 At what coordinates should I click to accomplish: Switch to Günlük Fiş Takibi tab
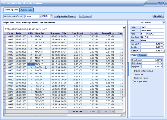[x=11, y=10]
